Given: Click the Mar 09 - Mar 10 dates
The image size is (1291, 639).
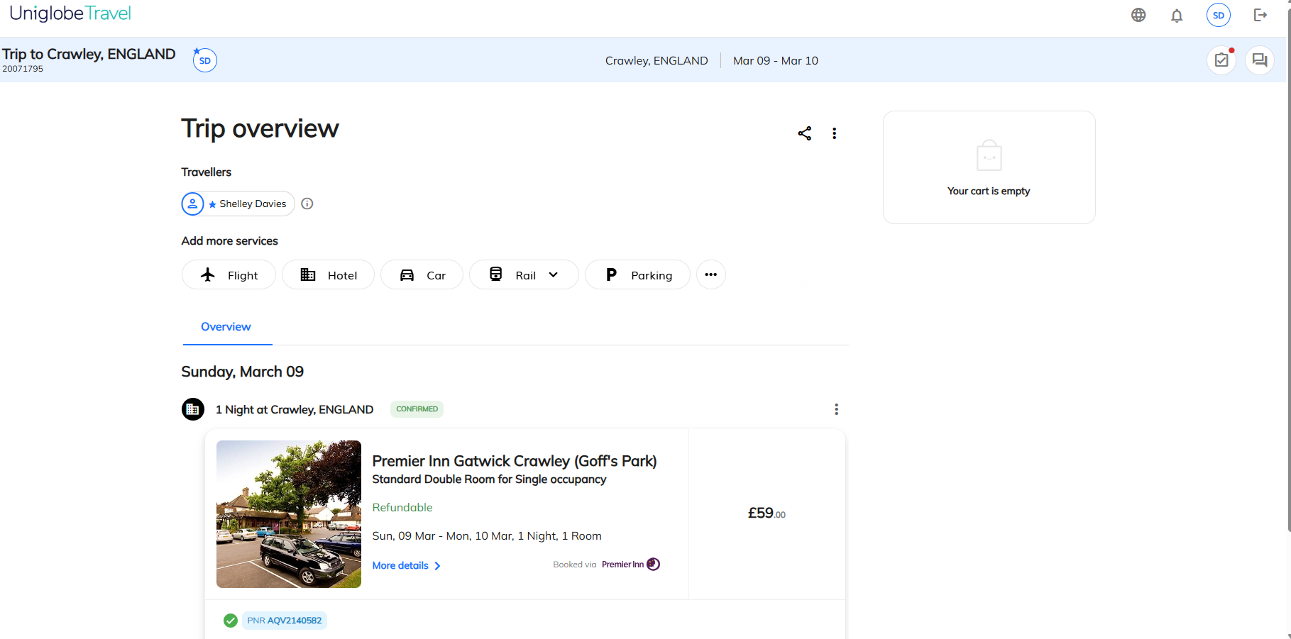Looking at the screenshot, I should pyautogui.click(x=776, y=61).
